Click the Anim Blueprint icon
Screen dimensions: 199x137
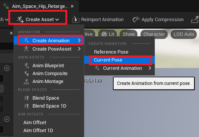point(26,66)
